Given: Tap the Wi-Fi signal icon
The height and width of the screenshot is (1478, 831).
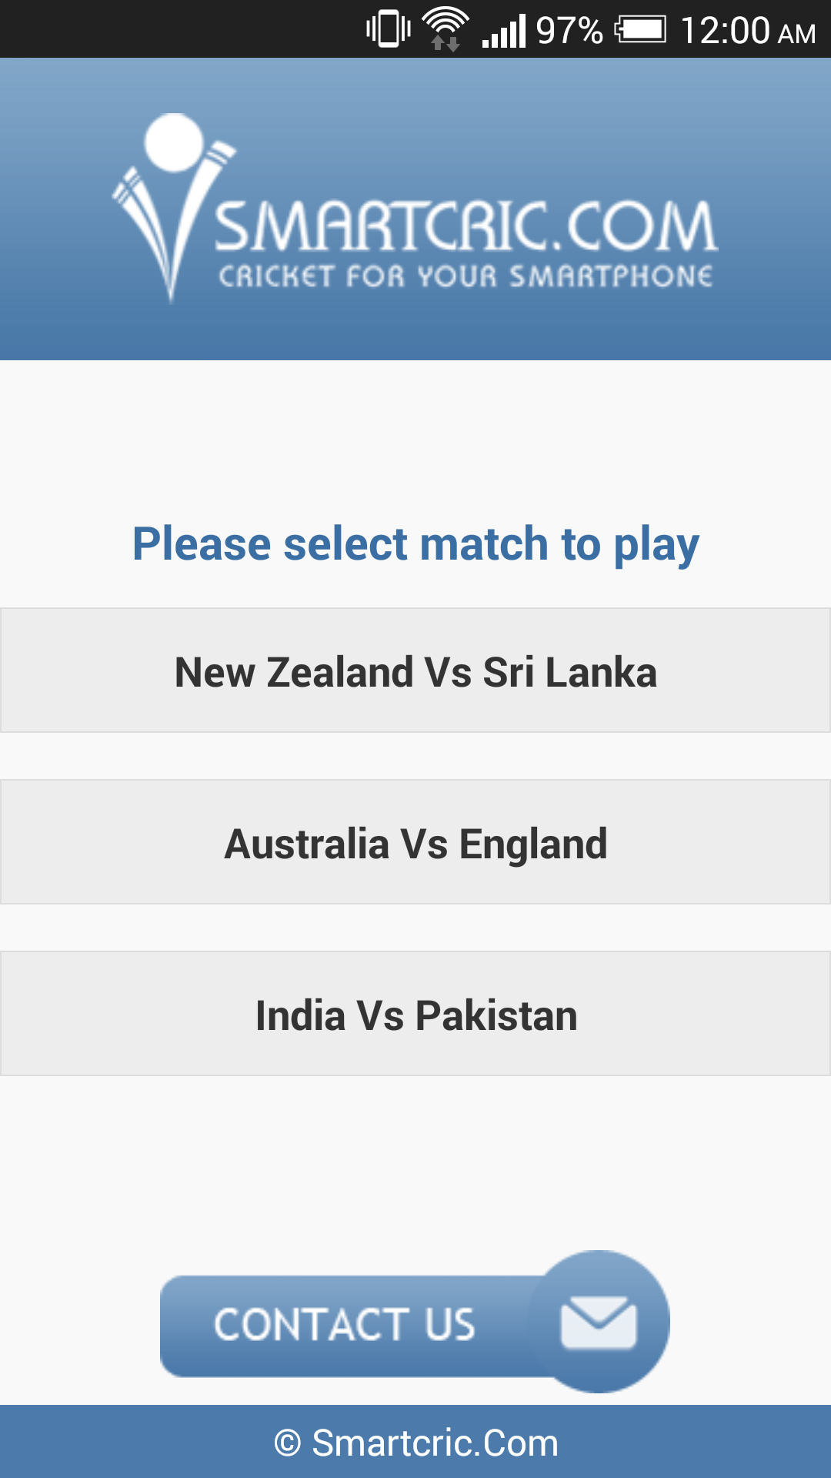Looking at the screenshot, I should pyautogui.click(x=446, y=20).
